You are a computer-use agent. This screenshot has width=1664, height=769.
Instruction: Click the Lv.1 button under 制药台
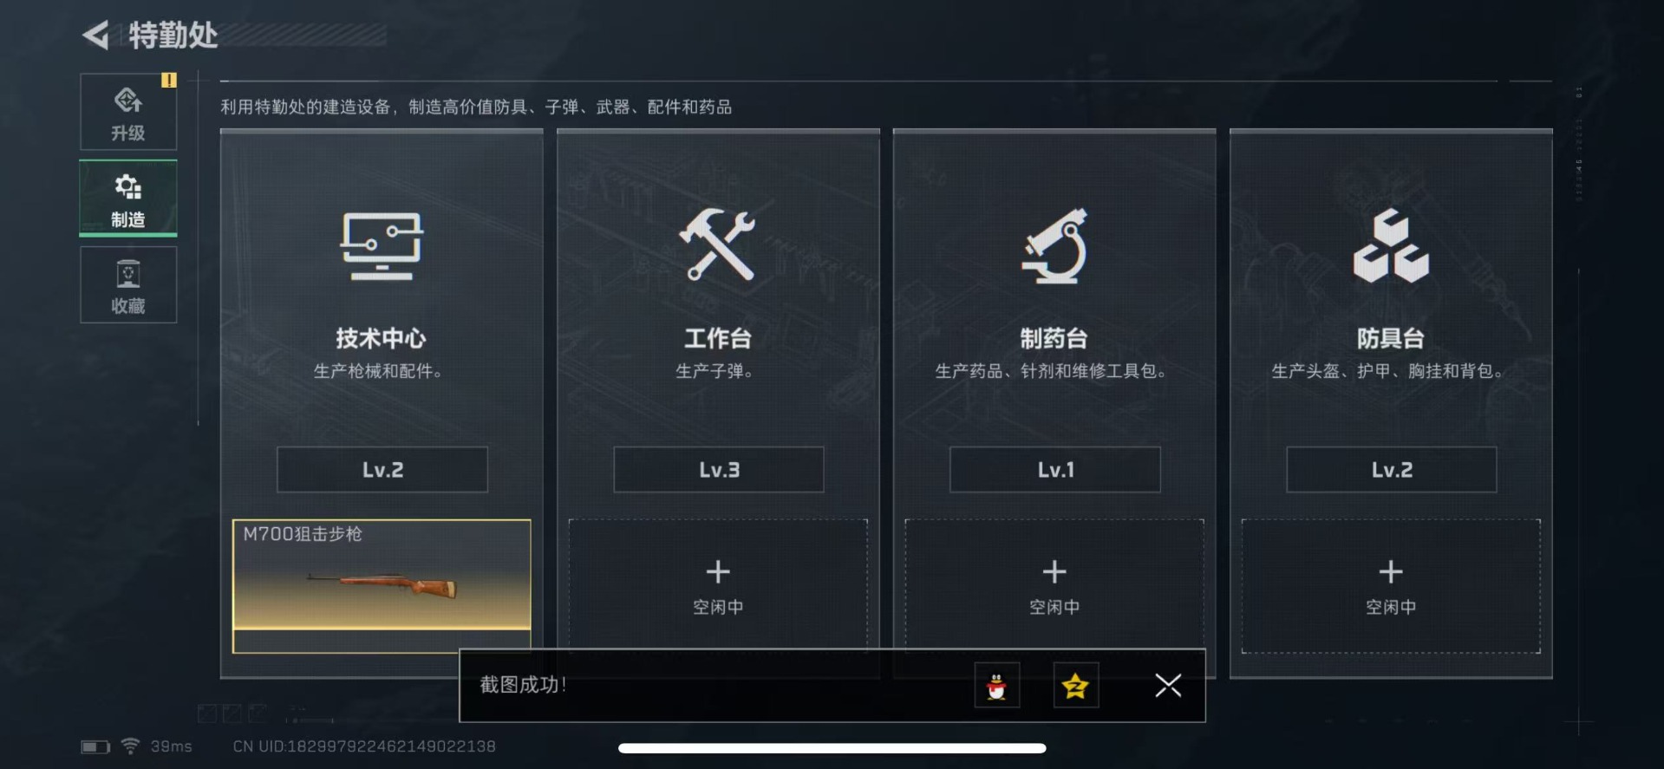[x=1055, y=470]
